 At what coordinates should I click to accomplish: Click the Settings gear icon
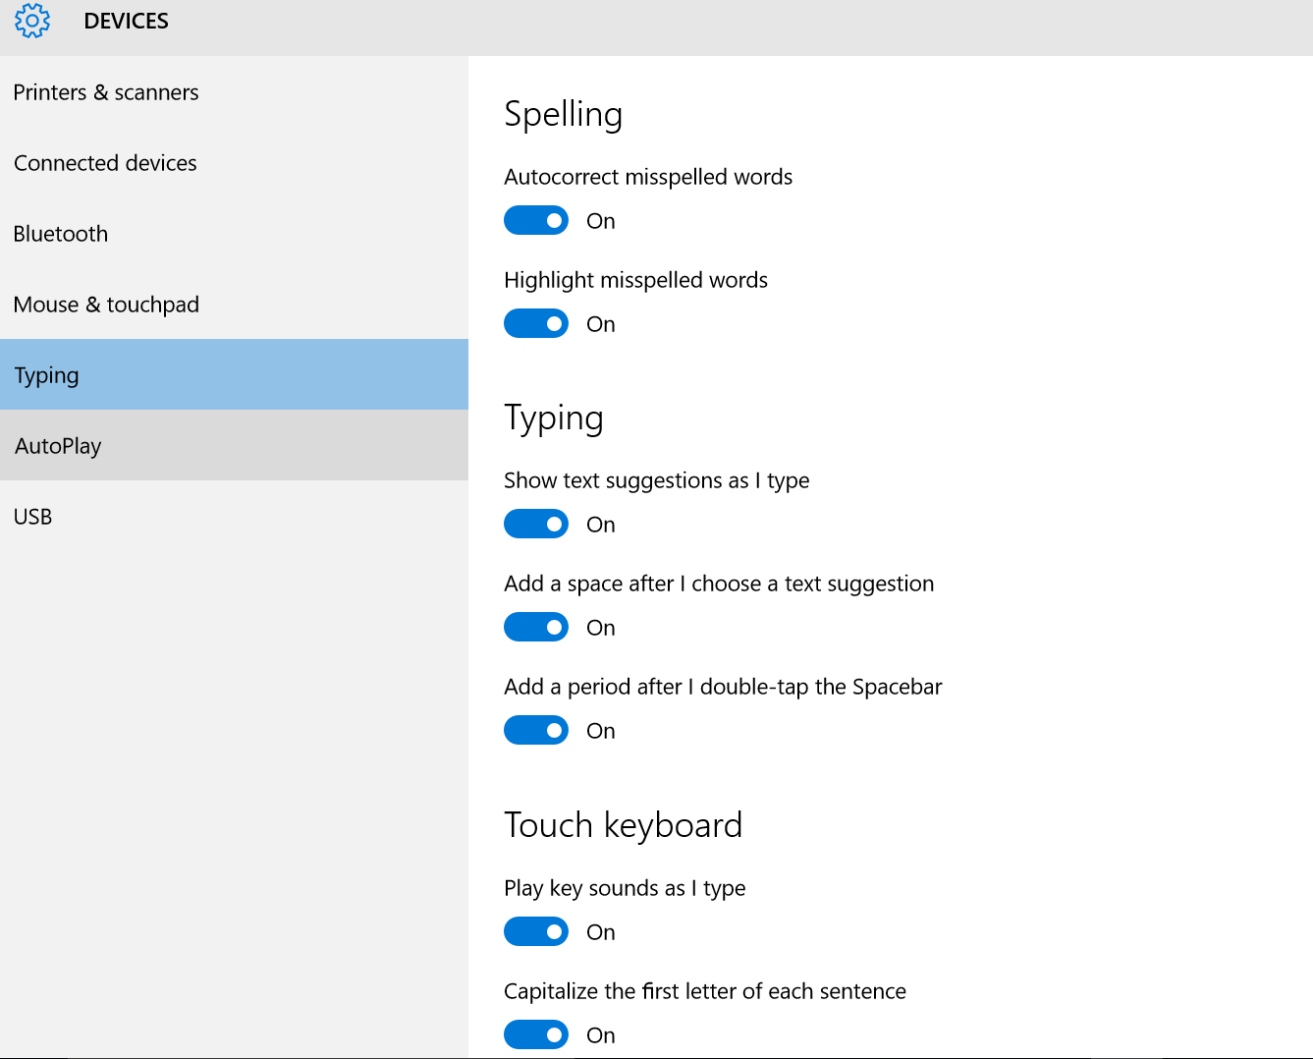(x=32, y=21)
